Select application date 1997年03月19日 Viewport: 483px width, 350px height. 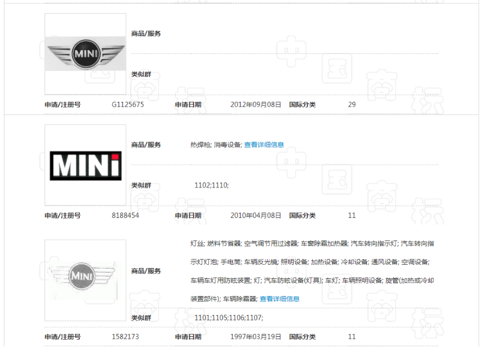click(x=256, y=337)
